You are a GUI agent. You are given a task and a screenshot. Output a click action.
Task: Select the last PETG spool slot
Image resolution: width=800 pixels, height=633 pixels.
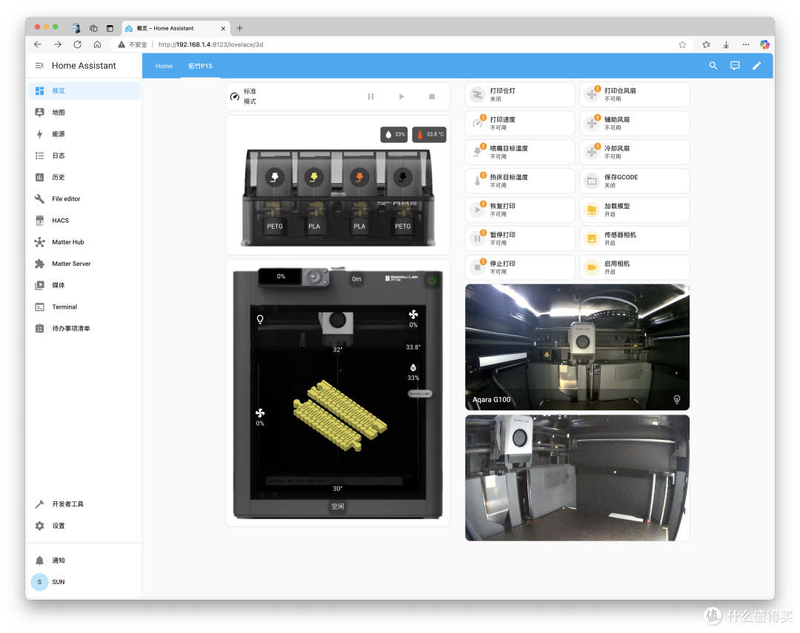click(402, 177)
